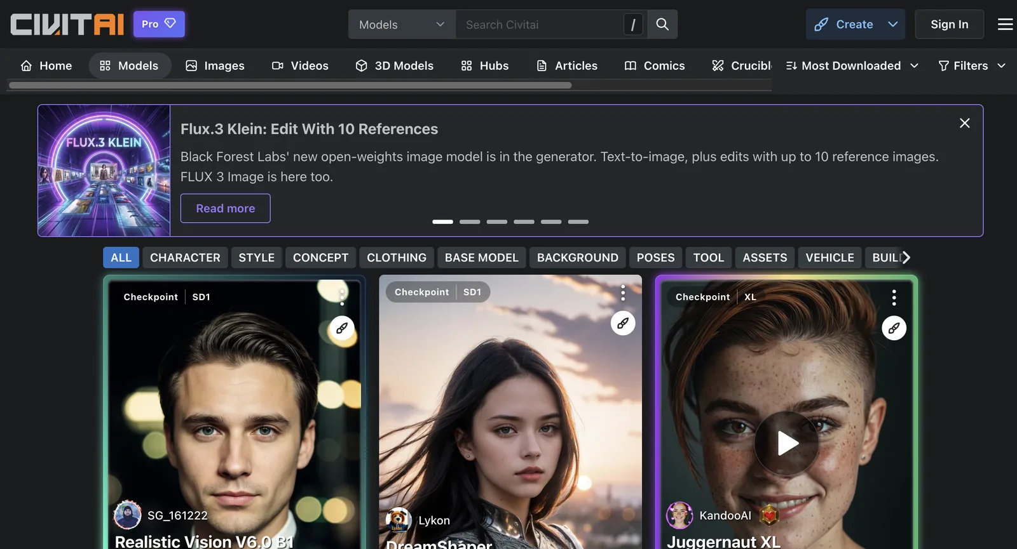This screenshot has height=549, width=1017.
Task: Click the horizontal navigation scrollbar
Action: (x=290, y=85)
